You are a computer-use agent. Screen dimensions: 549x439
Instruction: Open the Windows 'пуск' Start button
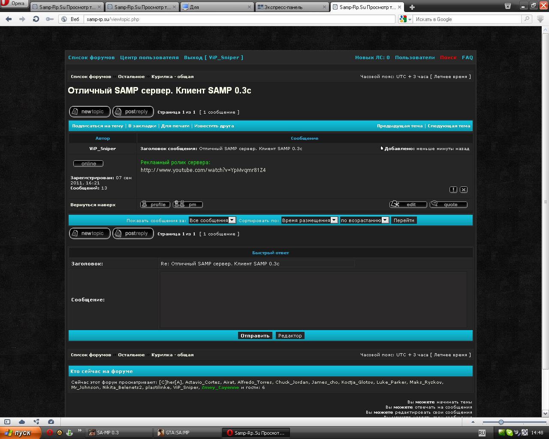(x=20, y=433)
